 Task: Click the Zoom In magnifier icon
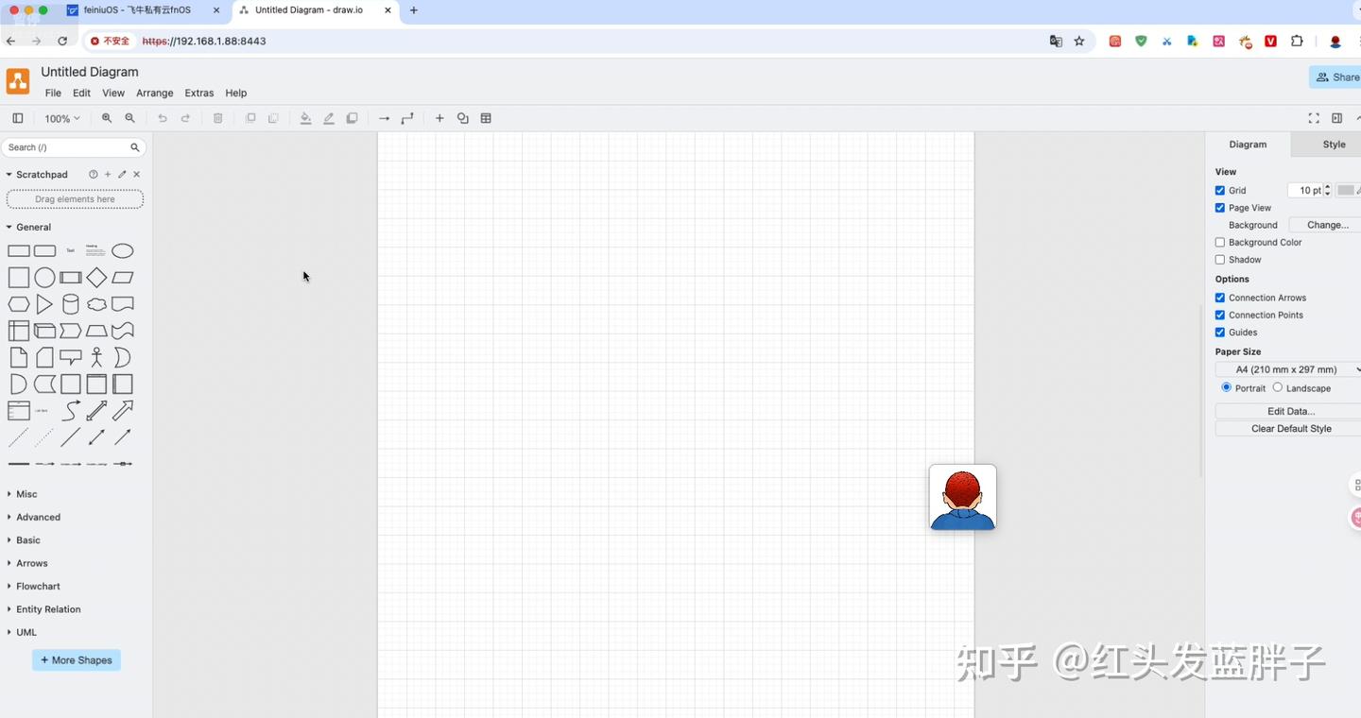pos(107,118)
